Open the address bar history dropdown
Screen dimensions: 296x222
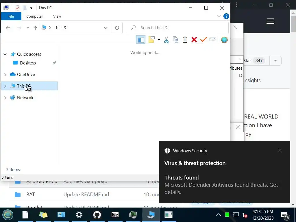[x=106, y=28]
